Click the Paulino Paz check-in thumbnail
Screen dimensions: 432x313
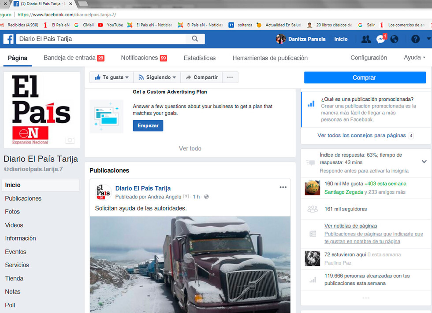tap(313, 258)
